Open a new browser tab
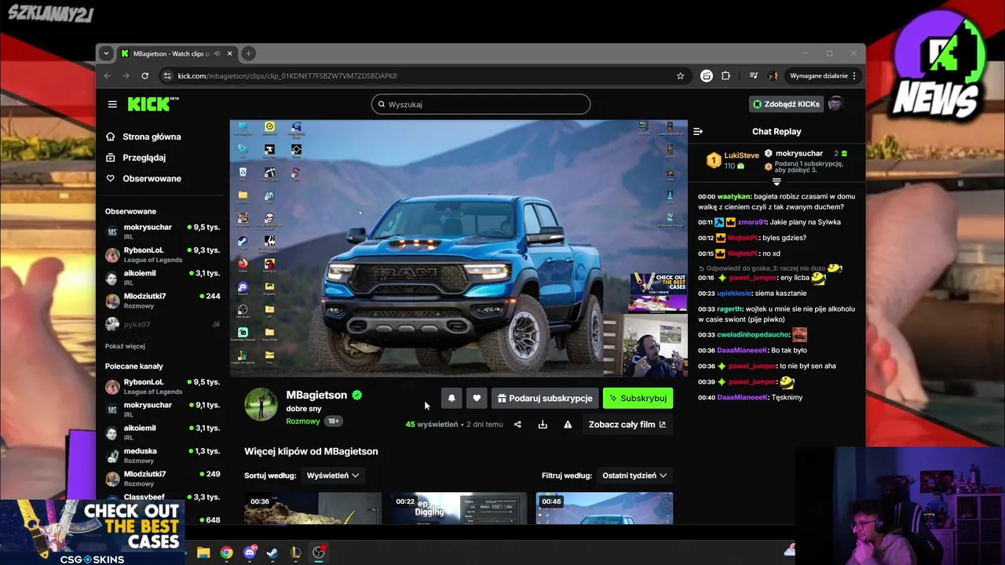Image resolution: width=1005 pixels, height=565 pixels. 248,53
